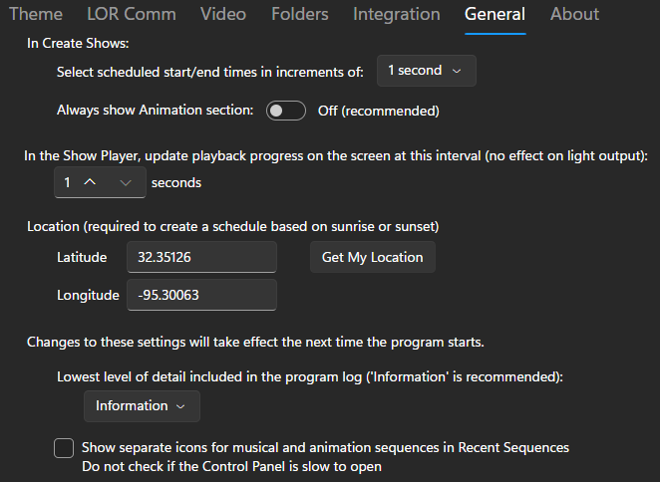The height and width of the screenshot is (482, 660).
Task: Click the Get My Location button
Action: (x=373, y=257)
